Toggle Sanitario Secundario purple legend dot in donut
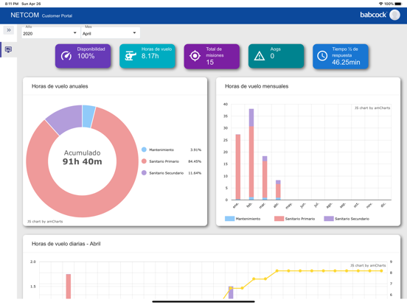Viewport: 407px width, 305px height. (x=144, y=172)
